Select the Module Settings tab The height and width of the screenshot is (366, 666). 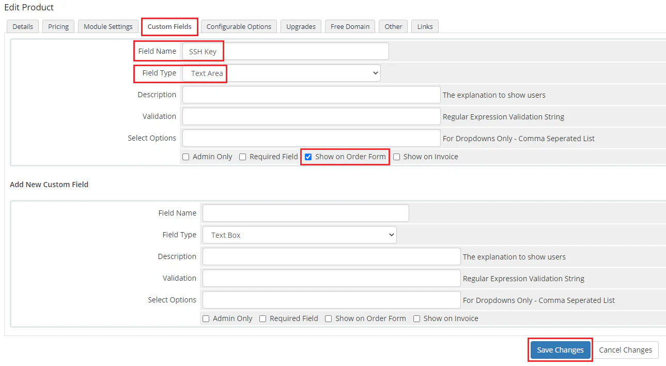(x=107, y=26)
